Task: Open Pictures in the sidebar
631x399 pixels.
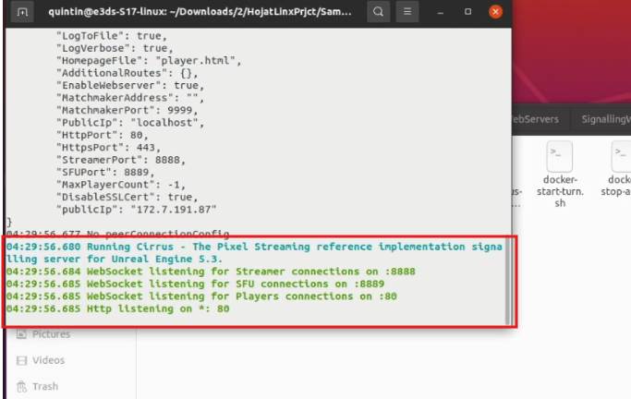Action: [51, 333]
